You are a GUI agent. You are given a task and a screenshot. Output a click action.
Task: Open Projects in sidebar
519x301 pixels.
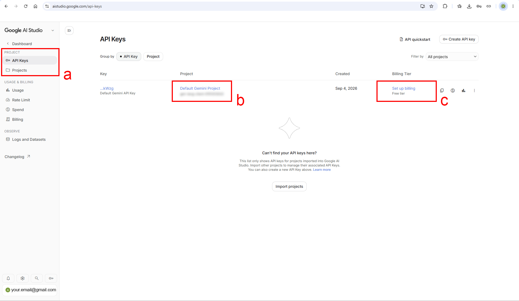[x=30, y=70]
